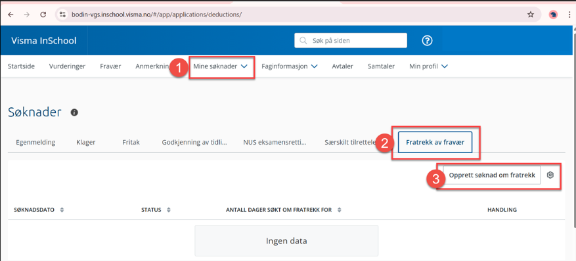The height and width of the screenshot is (261, 576).
Task: Sort the Status column
Action: click(x=156, y=210)
